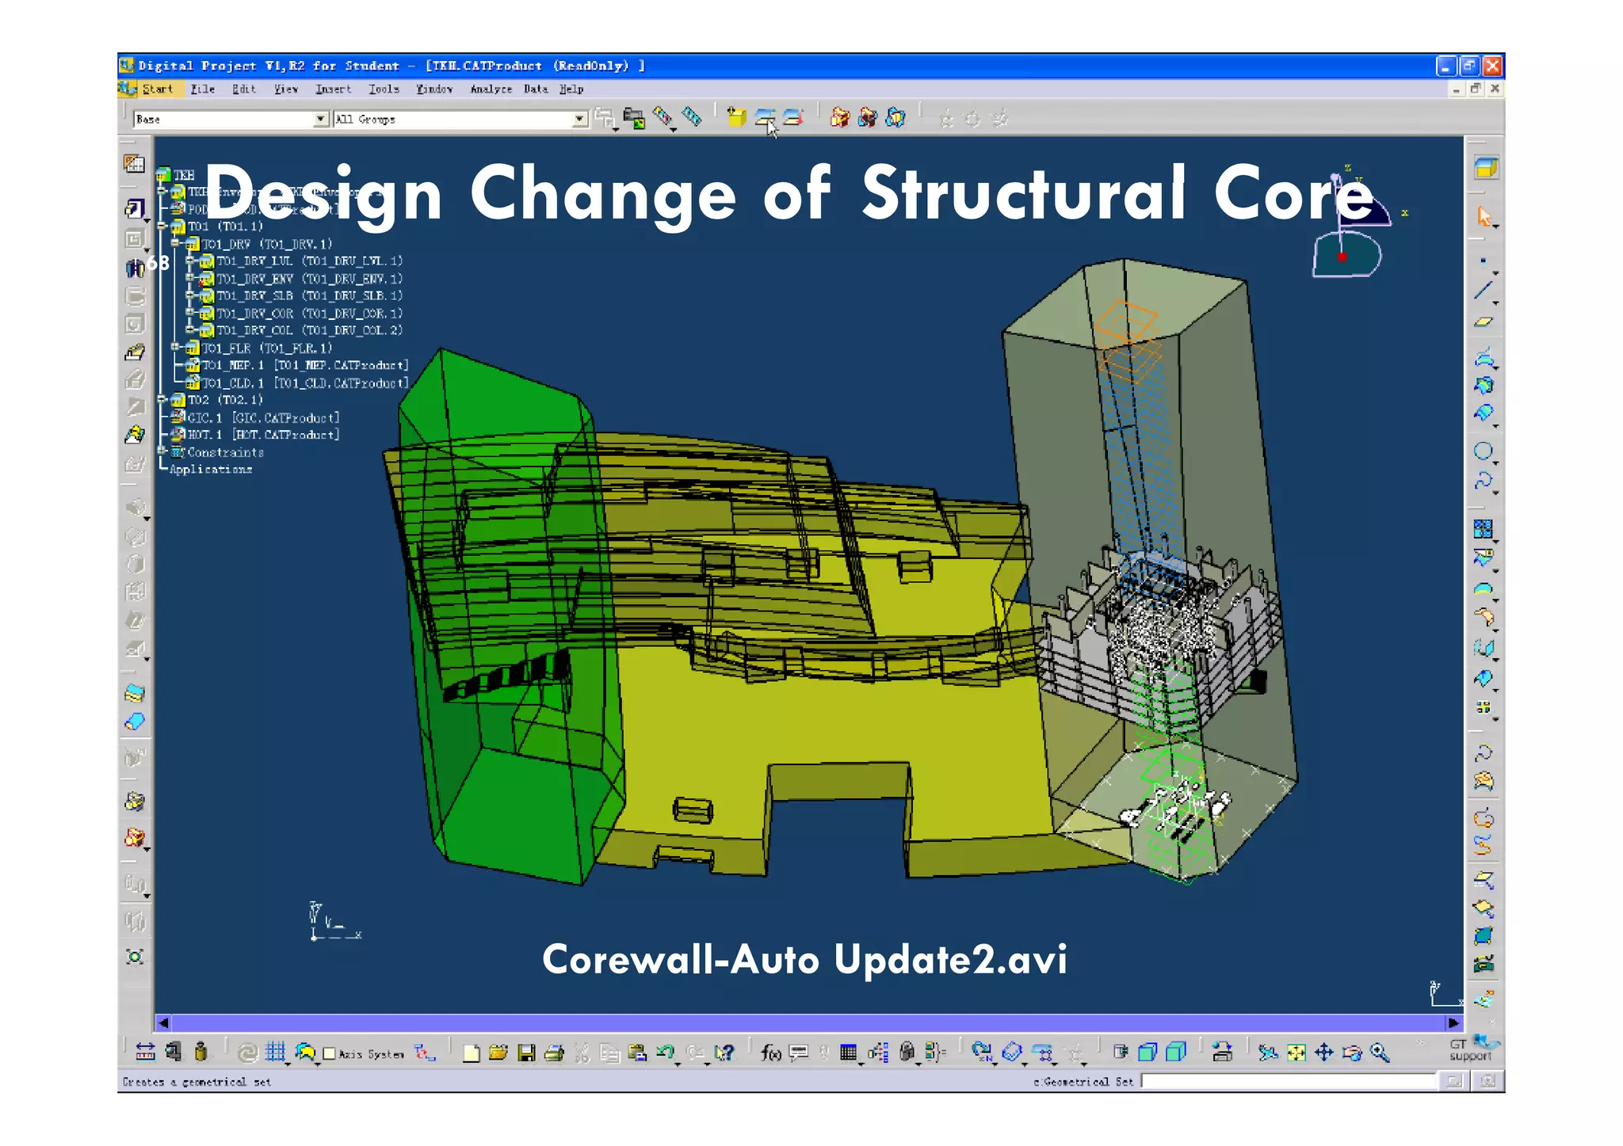Image resolution: width=1623 pixels, height=1146 pixels.
Task: Click the Circle tool icon
Action: coord(1484,451)
